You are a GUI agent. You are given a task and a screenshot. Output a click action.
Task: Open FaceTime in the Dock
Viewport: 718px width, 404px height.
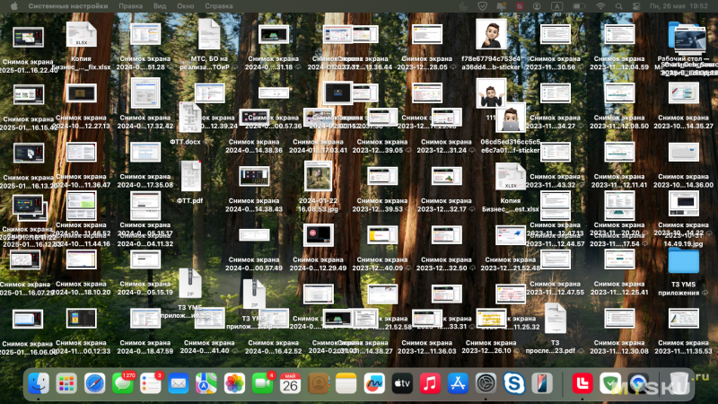point(262,383)
